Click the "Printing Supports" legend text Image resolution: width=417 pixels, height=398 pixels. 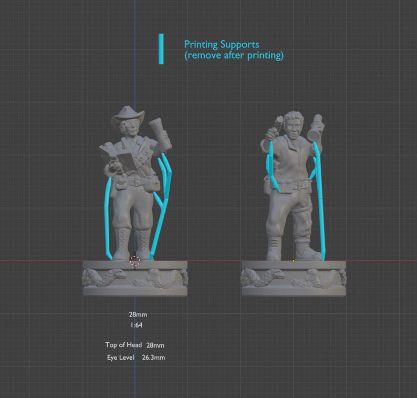(222, 45)
